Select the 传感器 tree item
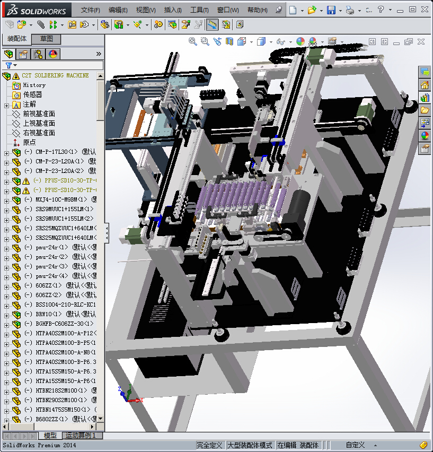433x452 pixels. coord(32,94)
